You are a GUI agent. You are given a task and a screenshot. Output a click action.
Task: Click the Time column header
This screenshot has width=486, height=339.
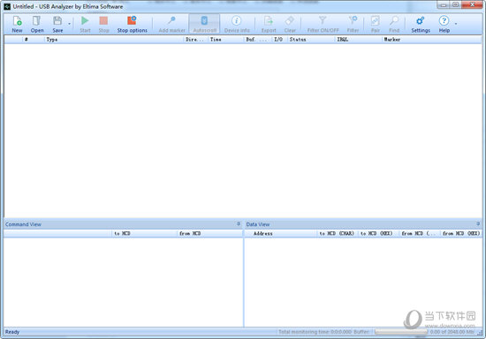pos(226,40)
